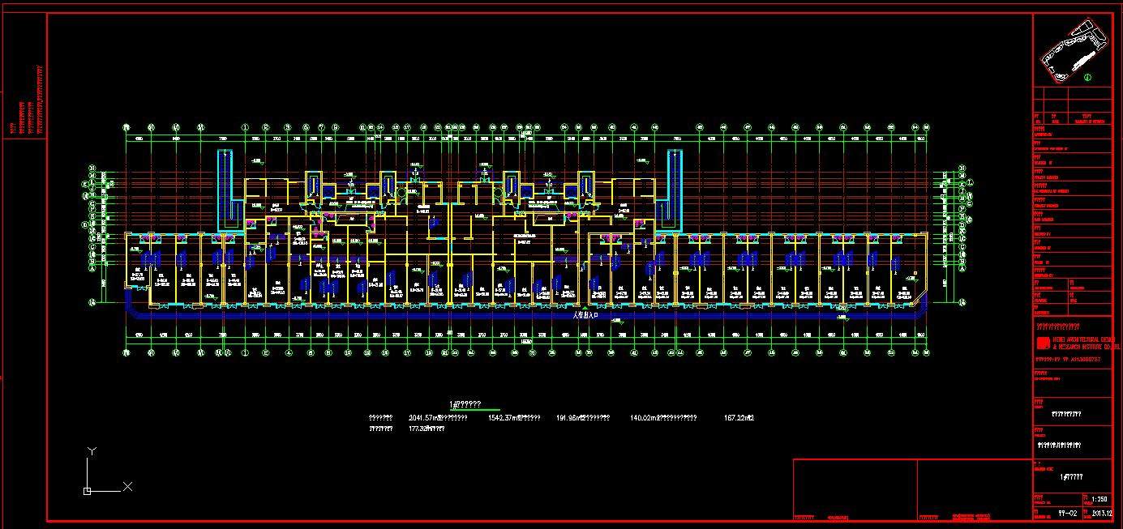
Task: Click the UCS coordinate origin icon
Action: click(87, 490)
